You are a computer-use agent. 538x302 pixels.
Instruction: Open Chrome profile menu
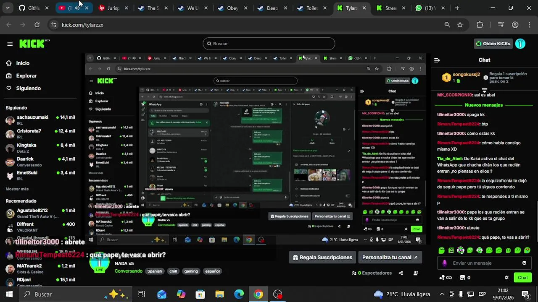coord(515,25)
